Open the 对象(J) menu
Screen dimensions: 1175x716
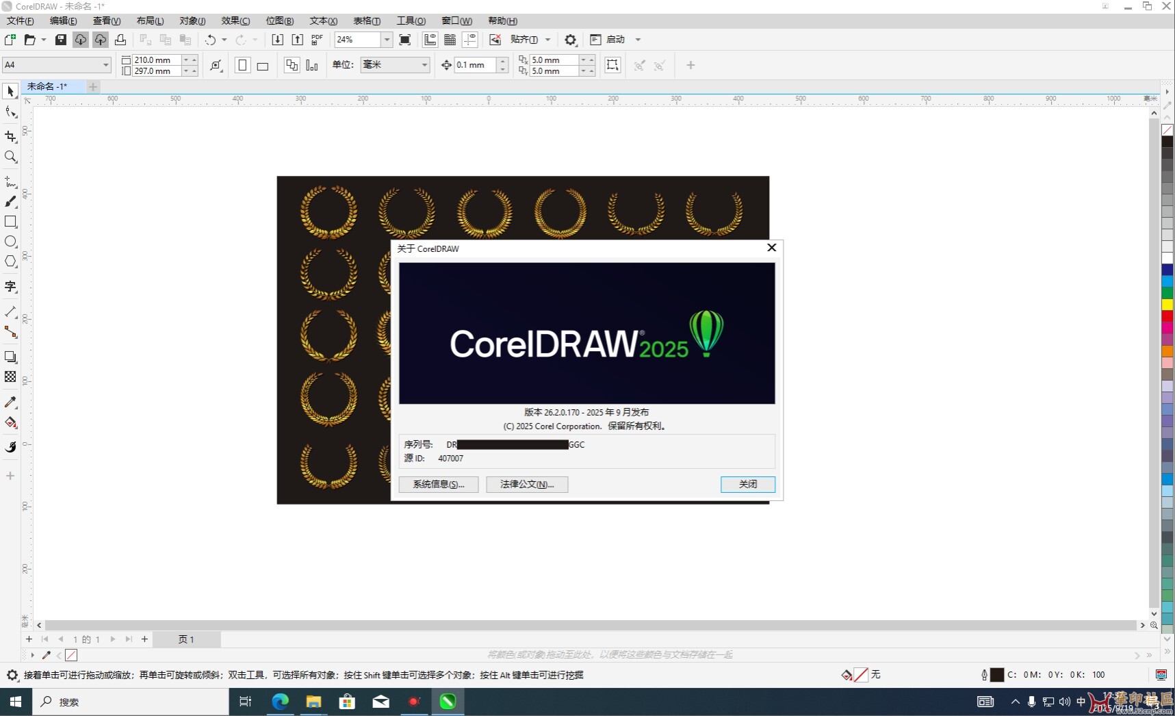pyautogui.click(x=192, y=21)
